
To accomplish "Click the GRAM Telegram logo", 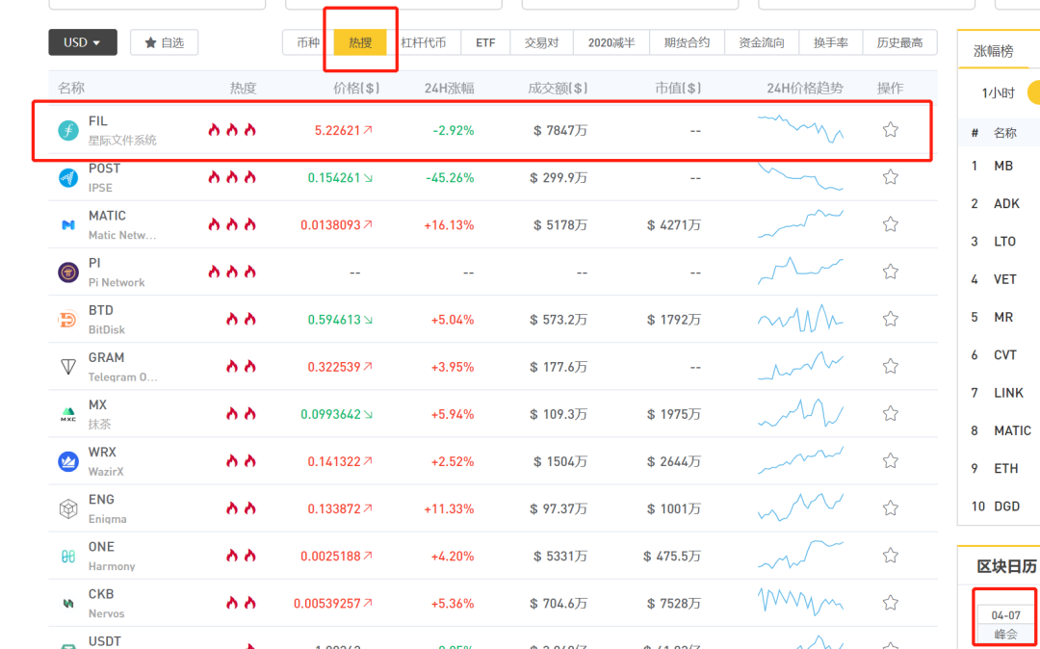I will pyautogui.click(x=68, y=367).
